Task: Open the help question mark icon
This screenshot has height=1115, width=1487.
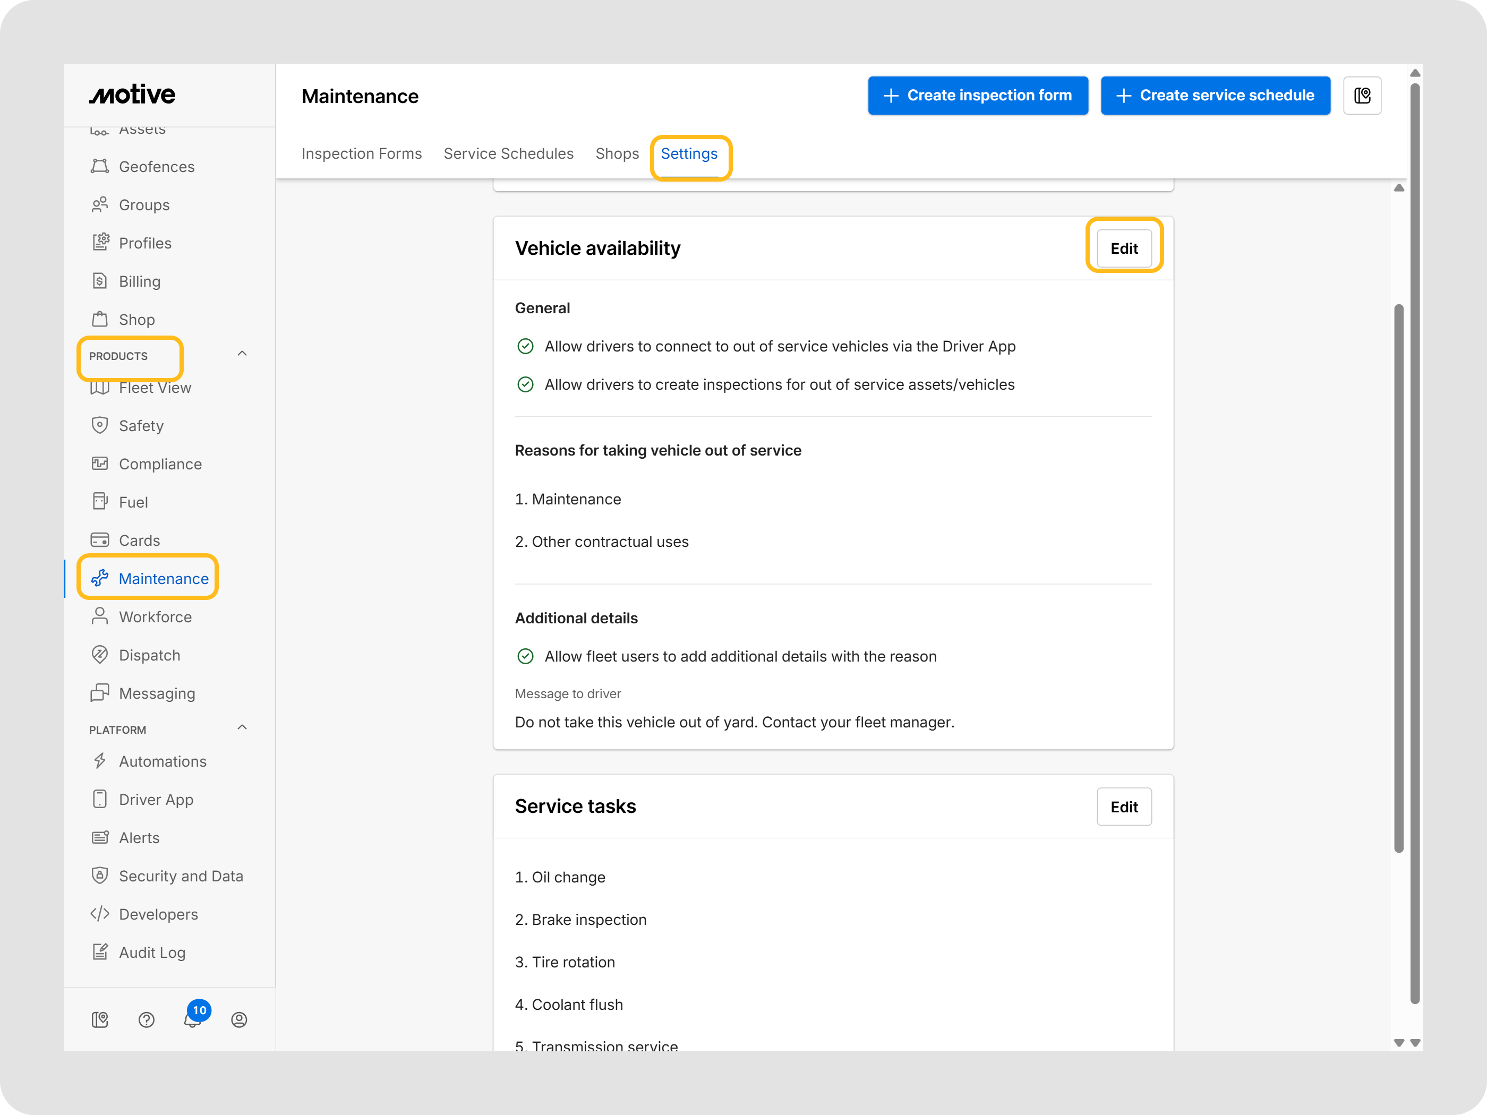Action: [147, 1020]
